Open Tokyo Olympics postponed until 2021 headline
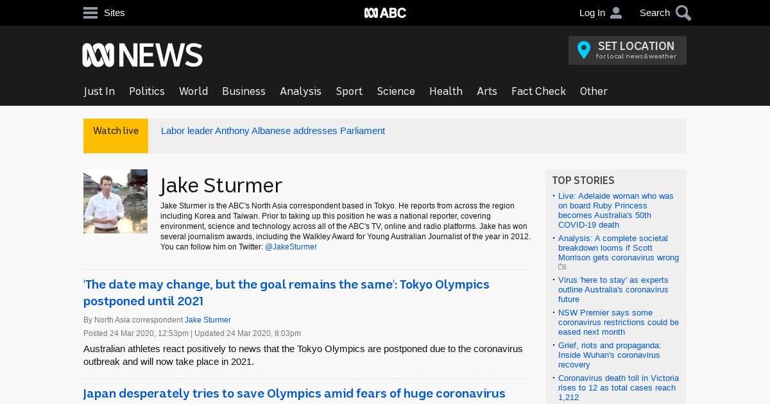The image size is (770, 404). tap(286, 292)
